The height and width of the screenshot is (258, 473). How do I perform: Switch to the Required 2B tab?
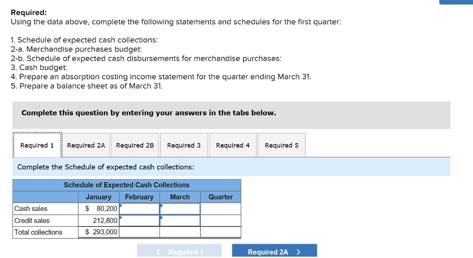tap(135, 145)
